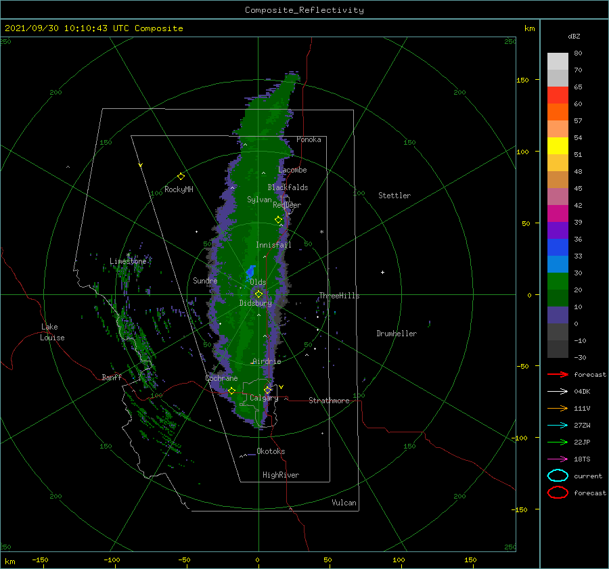This screenshot has height=569, width=609.
Task: Click the Composite_Reflectivity title text
Action: click(304, 10)
